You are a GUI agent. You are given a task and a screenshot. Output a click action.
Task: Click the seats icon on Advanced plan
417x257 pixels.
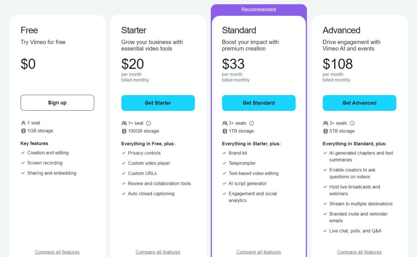point(325,123)
